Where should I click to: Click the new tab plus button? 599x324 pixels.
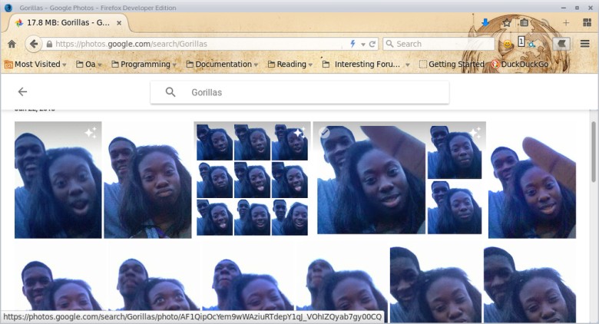pyautogui.click(x=566, y=23)
